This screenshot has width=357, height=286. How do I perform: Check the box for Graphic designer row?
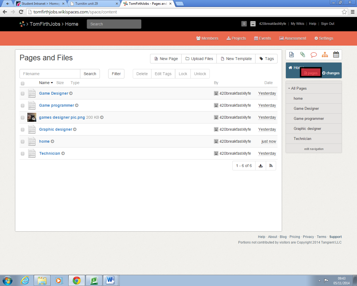(x=23, y=130)
